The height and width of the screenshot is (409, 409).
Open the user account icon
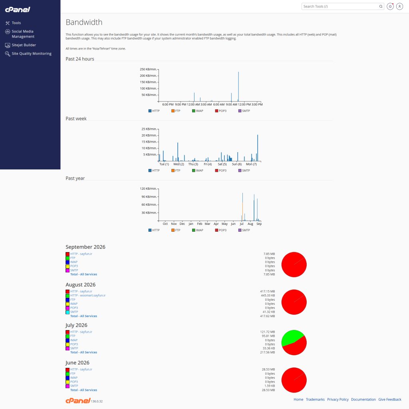tap(399, 6)
